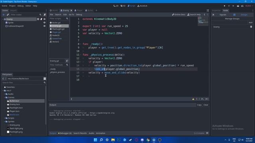
Task: Collapse the Enemy node tree
Action: click(3, 19)
